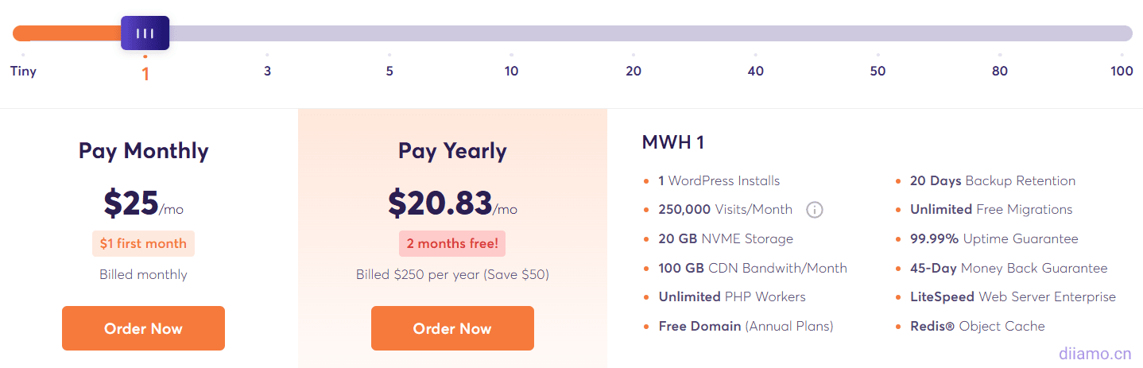Click Order Now under Pay Monthly
Image resolution: width=1143 pixels, height=368 pixels.
point(143,328)
